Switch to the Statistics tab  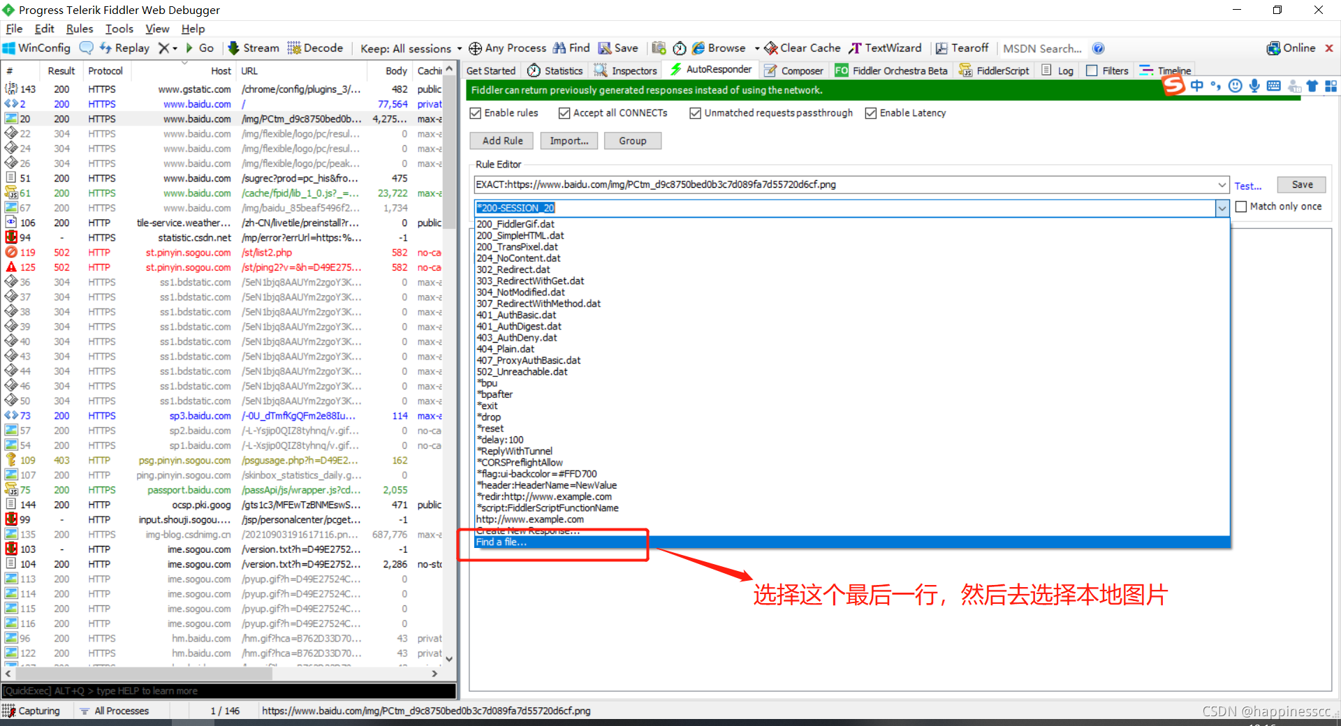click(x=555, y=71)
